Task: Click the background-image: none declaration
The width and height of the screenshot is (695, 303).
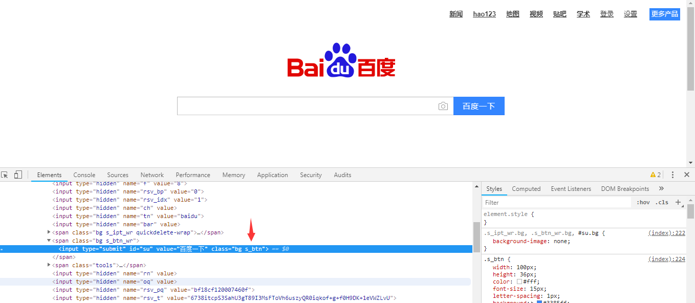Action: point(531,241)
